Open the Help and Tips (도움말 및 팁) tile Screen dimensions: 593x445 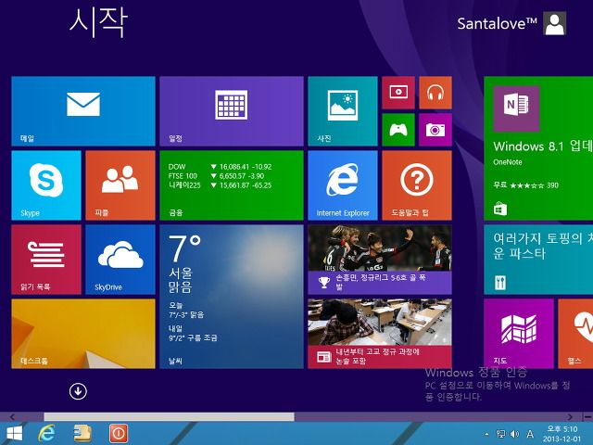[417, 185]
